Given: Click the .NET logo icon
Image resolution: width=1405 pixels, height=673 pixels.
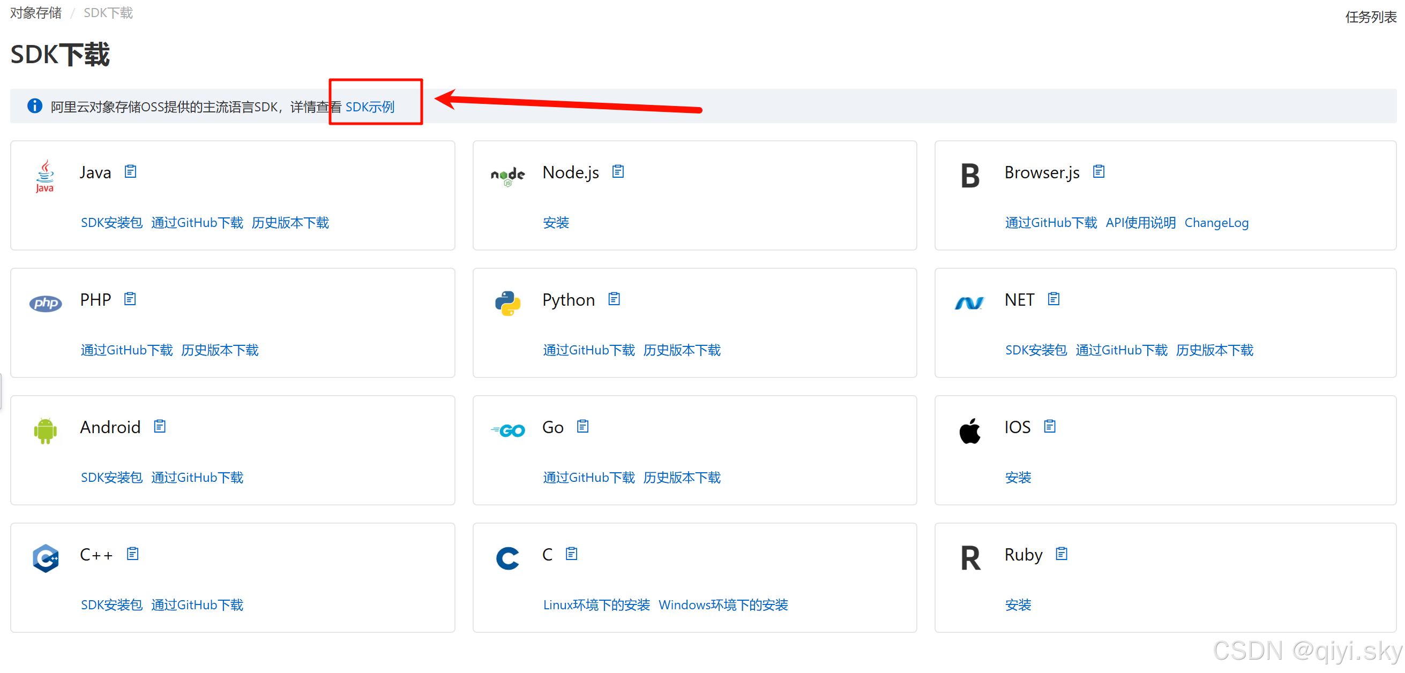Looking at the screenshot, I should [x=969, y=303].
